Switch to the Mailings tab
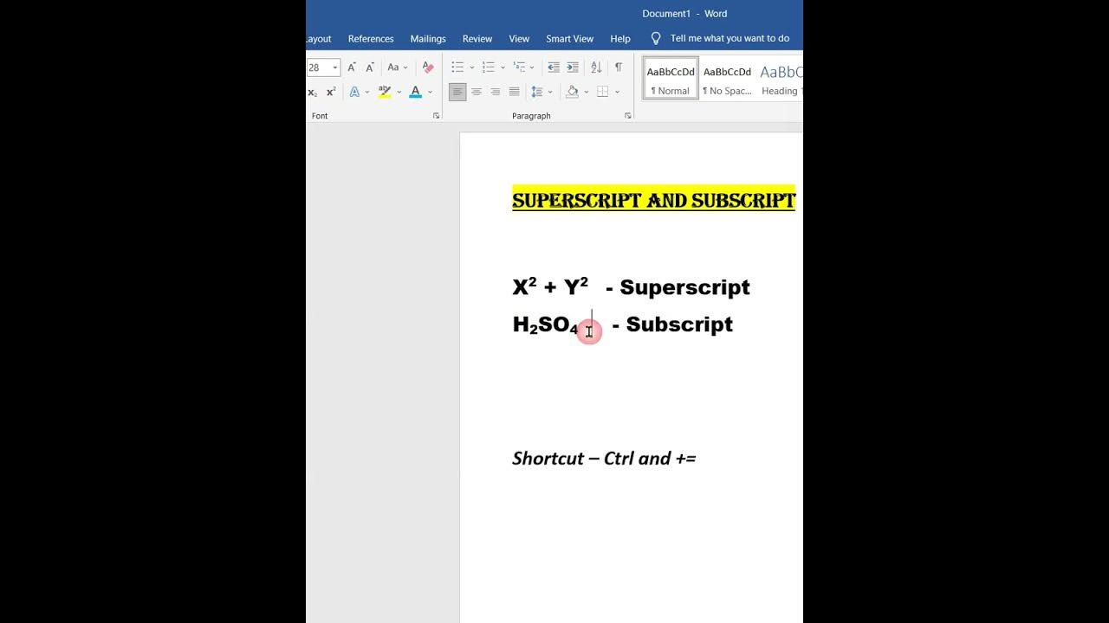Viewport: 1109px width, 623px height. pyautogui.click(x=428, y=39)
